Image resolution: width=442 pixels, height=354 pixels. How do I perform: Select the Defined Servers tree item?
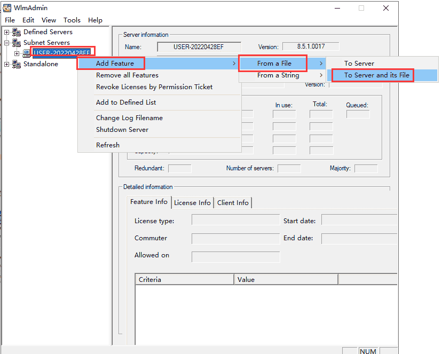coord(48,32)
